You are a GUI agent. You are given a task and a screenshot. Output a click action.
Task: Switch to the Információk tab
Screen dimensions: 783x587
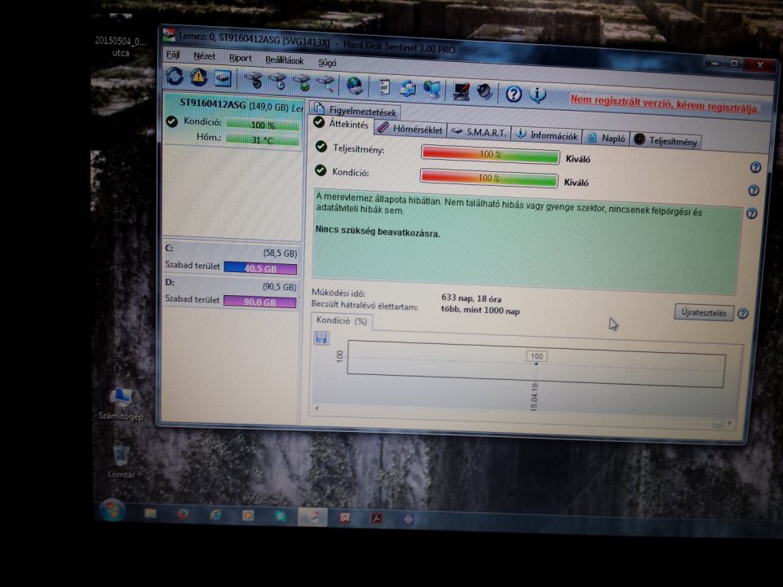coord(546,135)
